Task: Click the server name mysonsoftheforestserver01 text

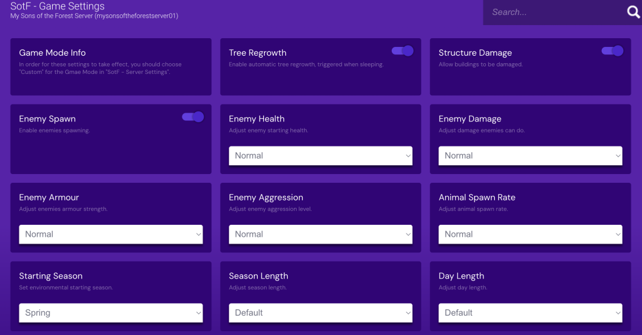Action: 136,16
